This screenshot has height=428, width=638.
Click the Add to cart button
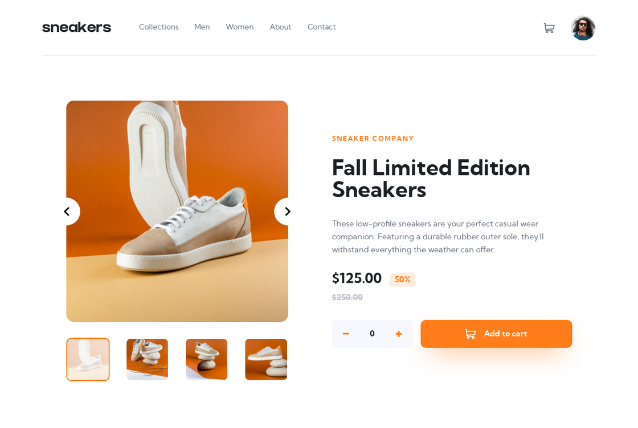(x=496, y=334)
